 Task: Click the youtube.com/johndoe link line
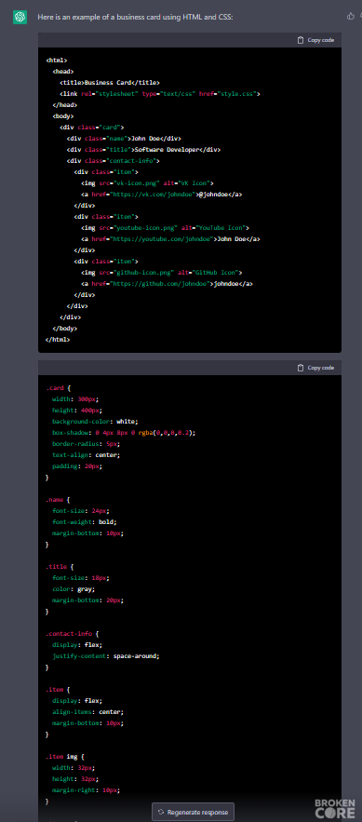pyautogui.click(x=170, y=238)
